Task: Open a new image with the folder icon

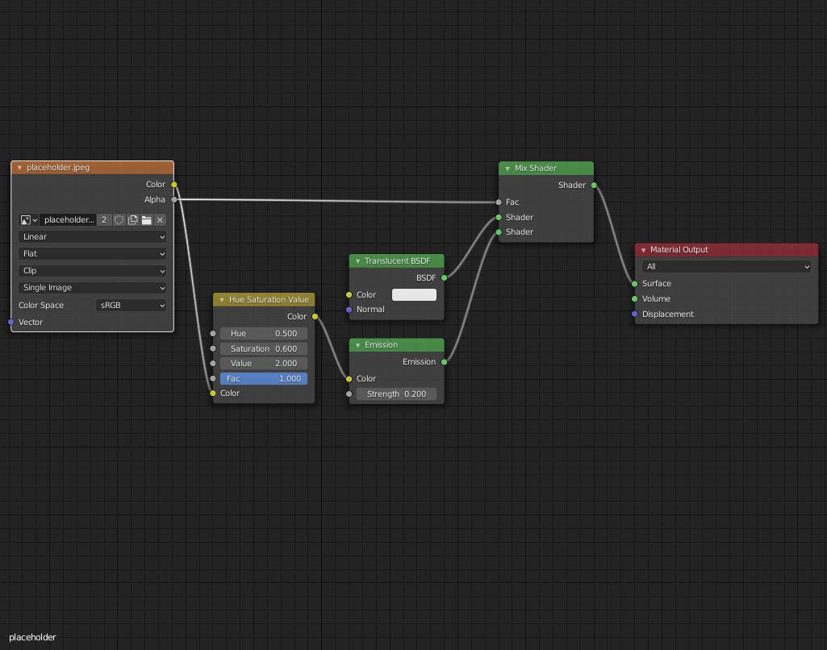Action: (x=146, y=219)
